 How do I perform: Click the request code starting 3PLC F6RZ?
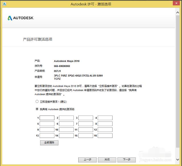click(x=78, y=76)
